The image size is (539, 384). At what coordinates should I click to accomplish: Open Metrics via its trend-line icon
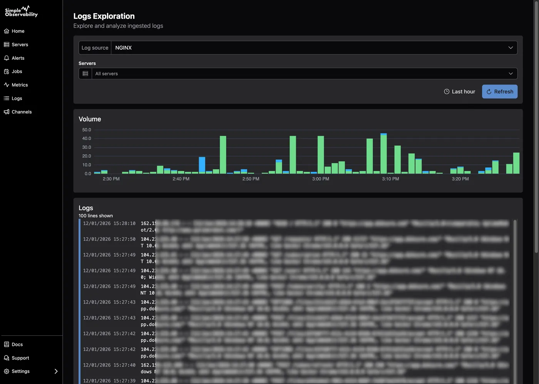6,85
